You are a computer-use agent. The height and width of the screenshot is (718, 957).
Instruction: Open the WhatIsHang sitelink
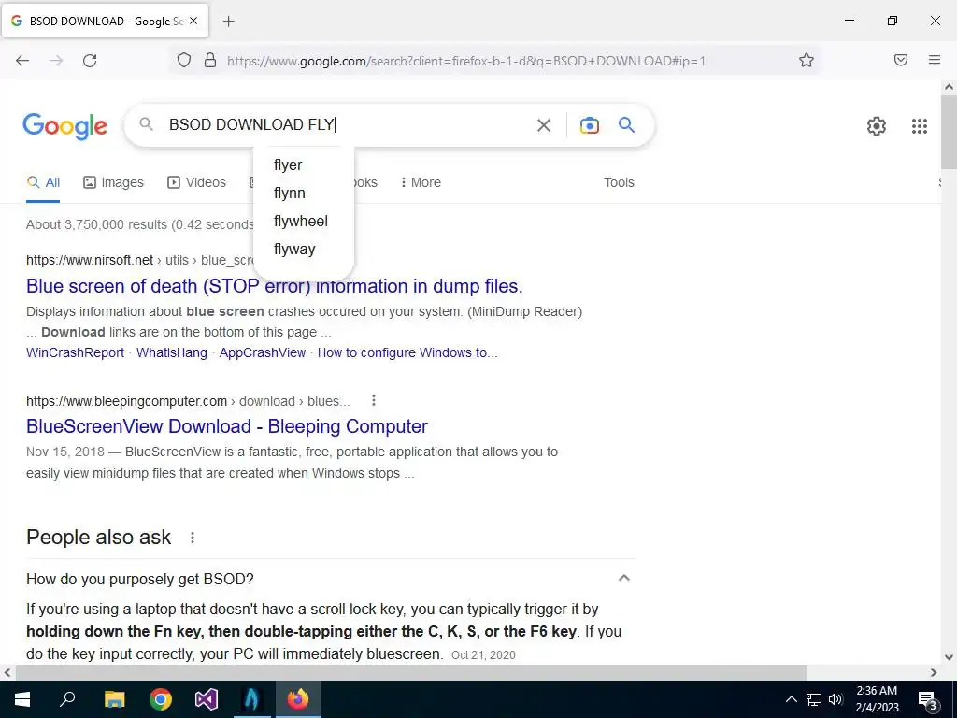coord(172,352)
